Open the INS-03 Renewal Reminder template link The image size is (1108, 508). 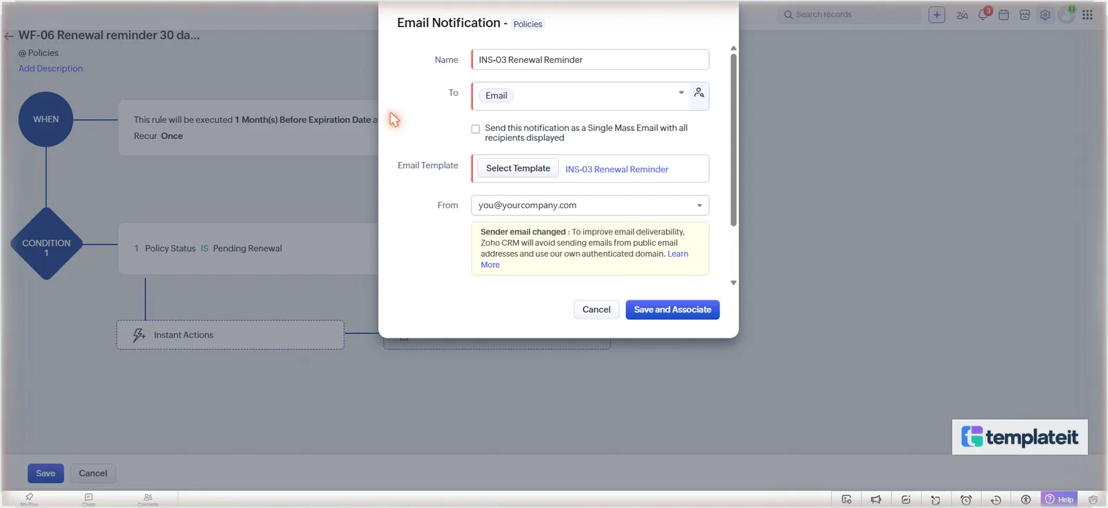tap(617, 170)
